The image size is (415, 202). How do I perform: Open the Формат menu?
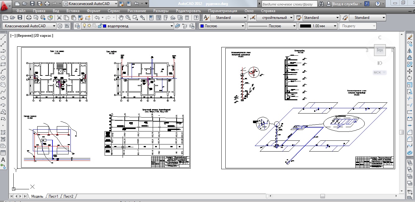(93, 11)
